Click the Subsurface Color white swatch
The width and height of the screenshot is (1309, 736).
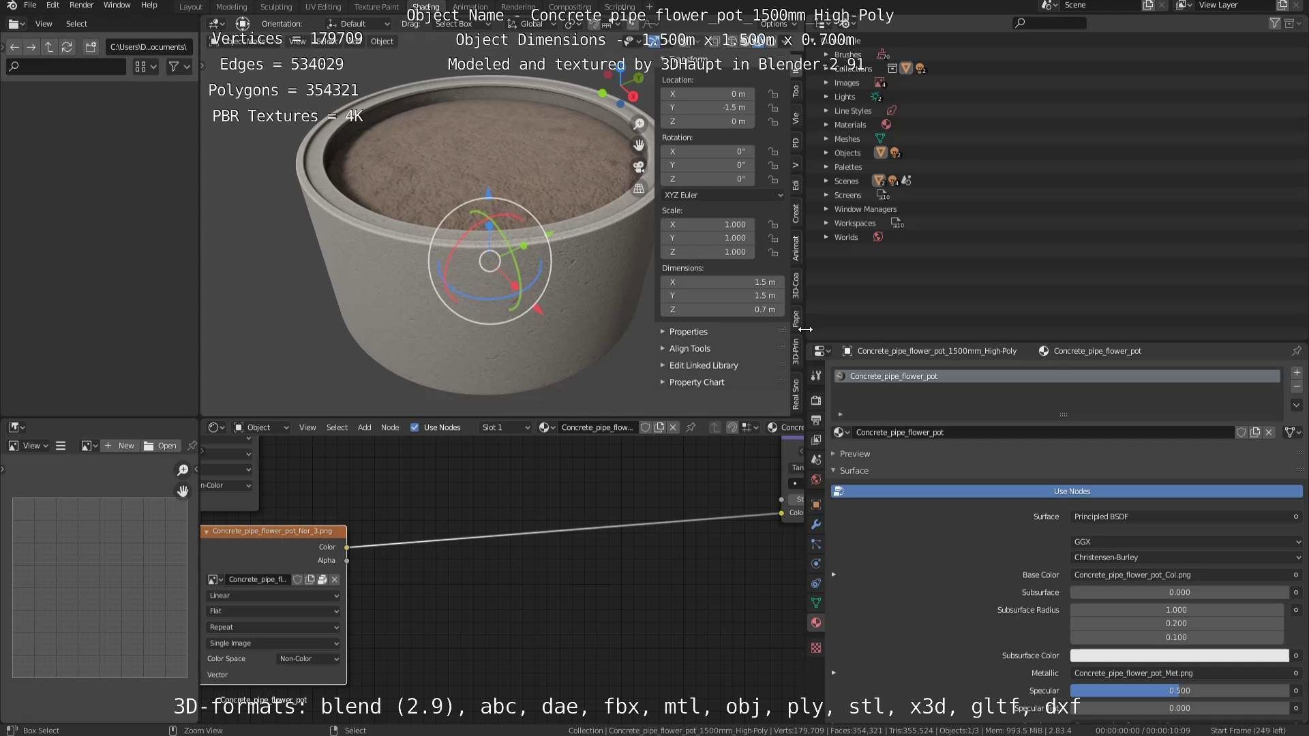click(x=1179, y=656)
